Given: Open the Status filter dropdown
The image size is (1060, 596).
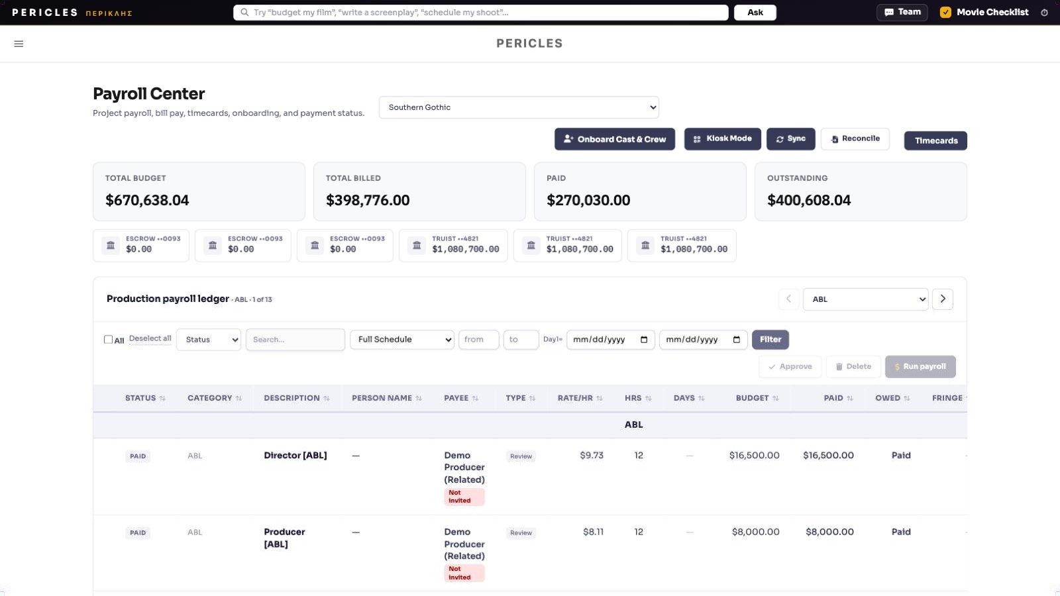Looking at the screenshot, I should pyautogui.click(x=209, y=340).
